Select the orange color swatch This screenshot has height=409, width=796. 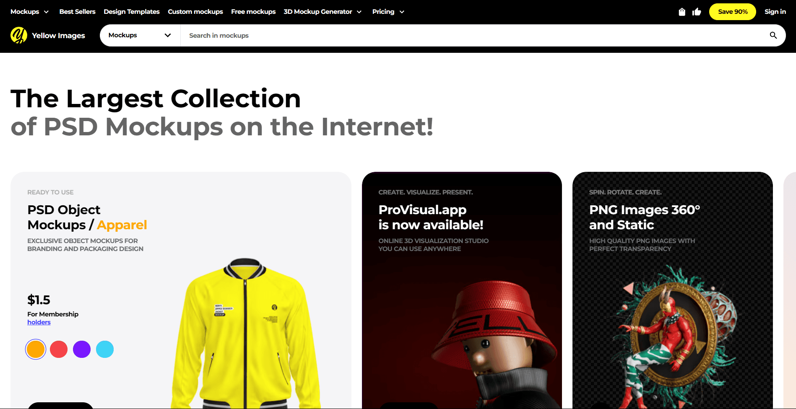point(36,349)
